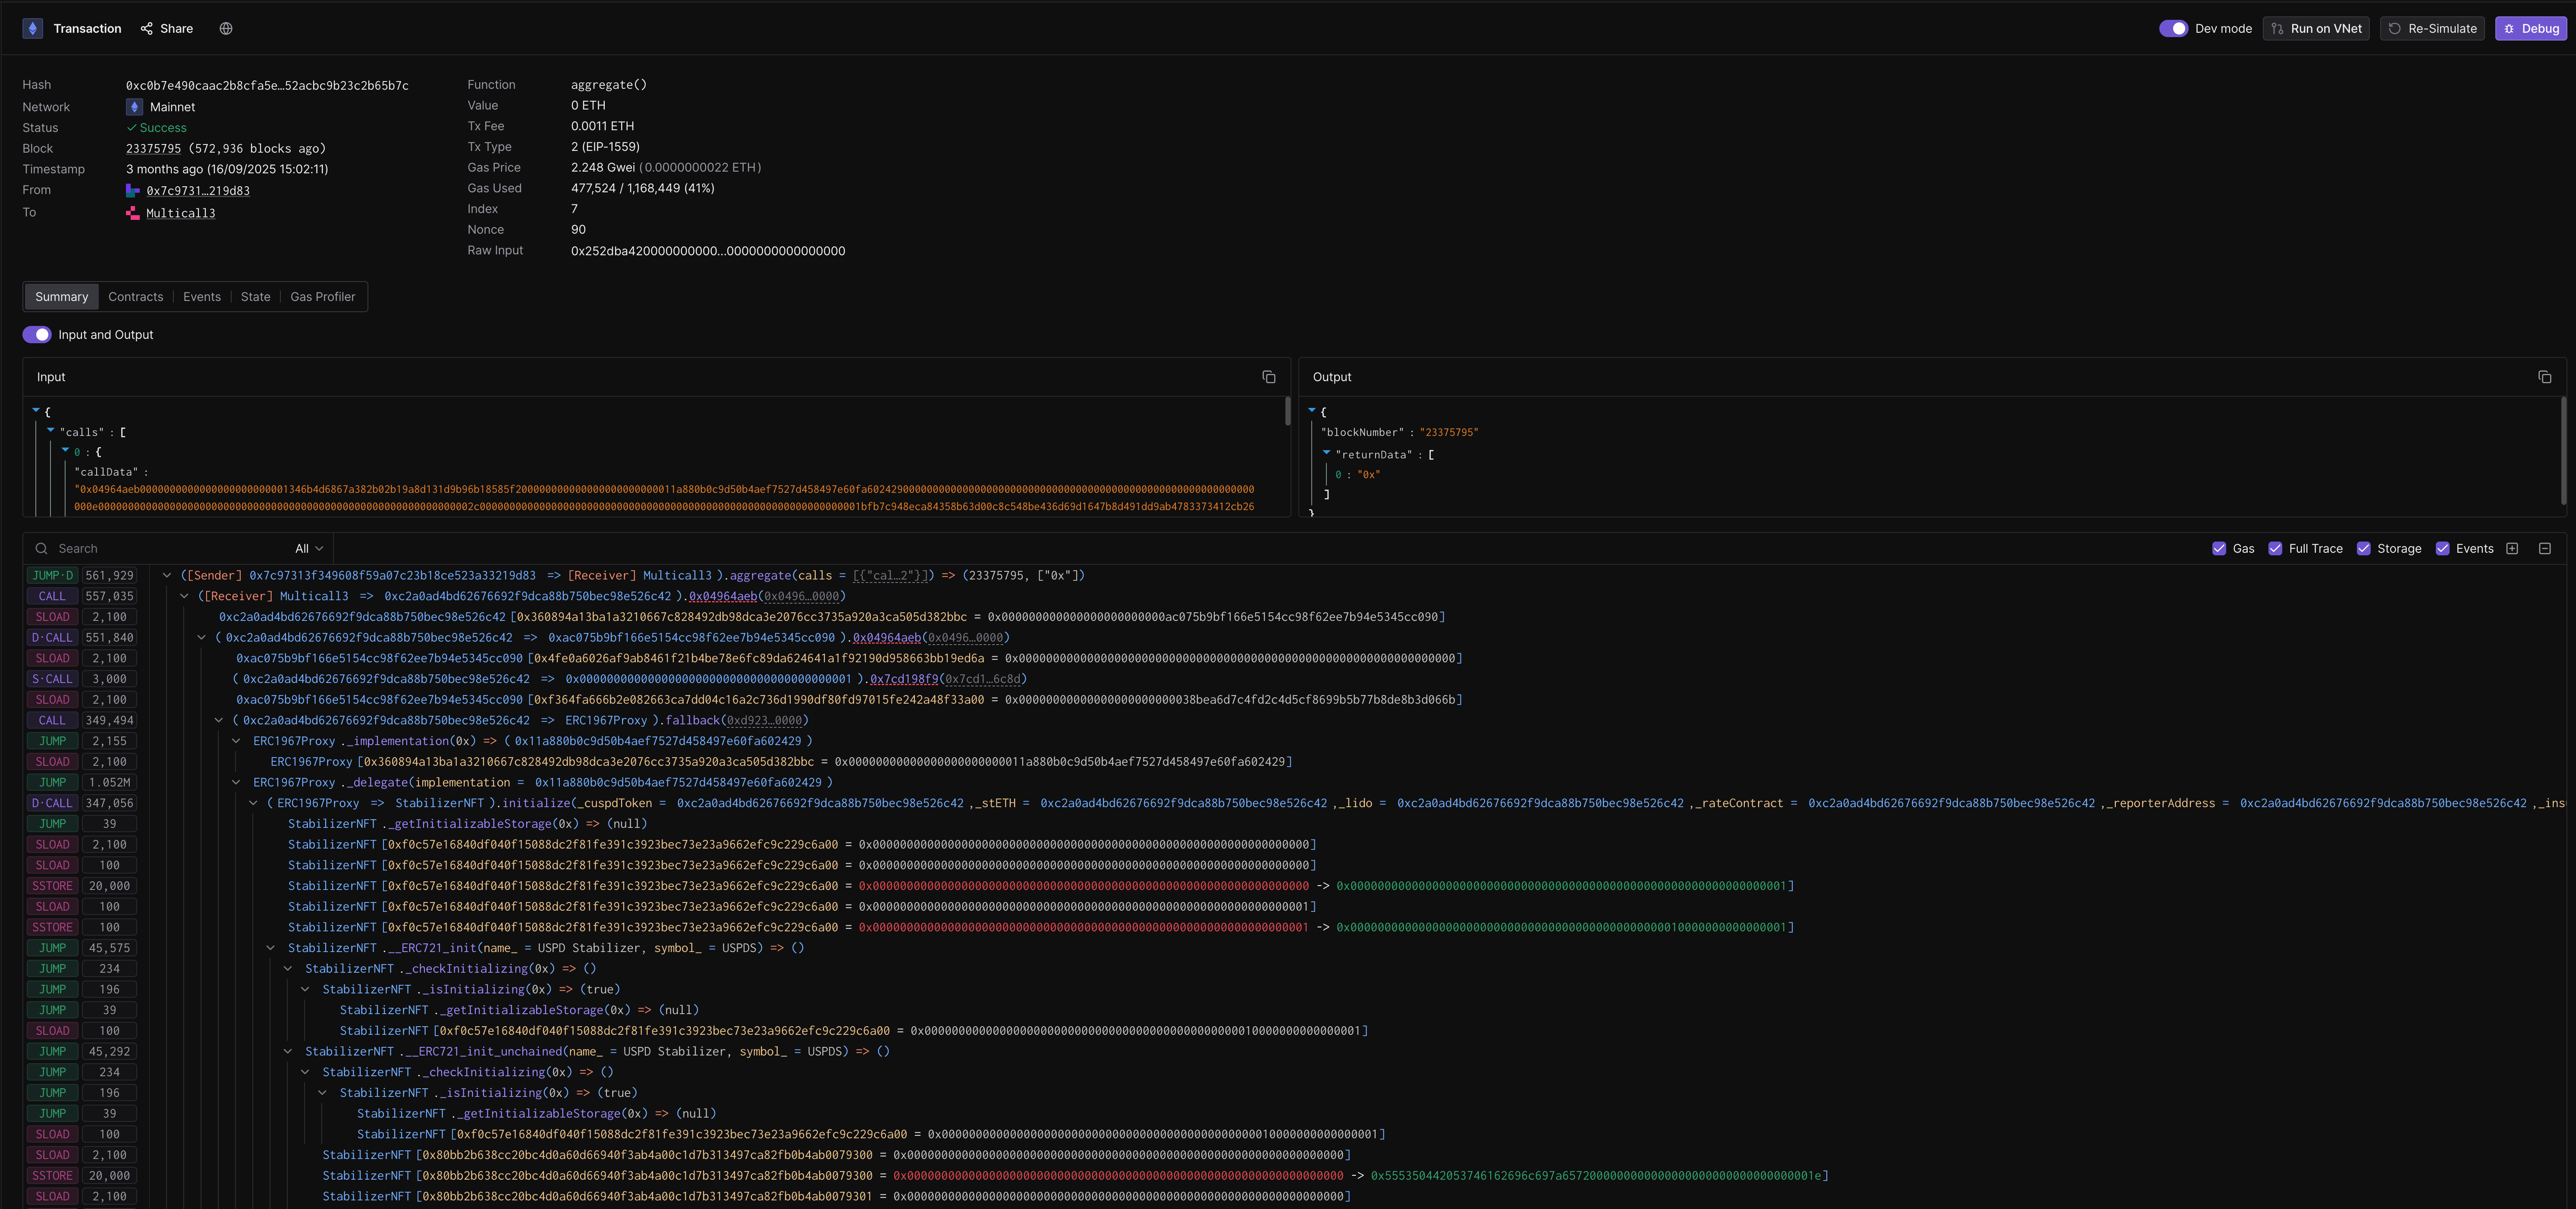Turn off the Input and Output toggle

click(37, 334)
